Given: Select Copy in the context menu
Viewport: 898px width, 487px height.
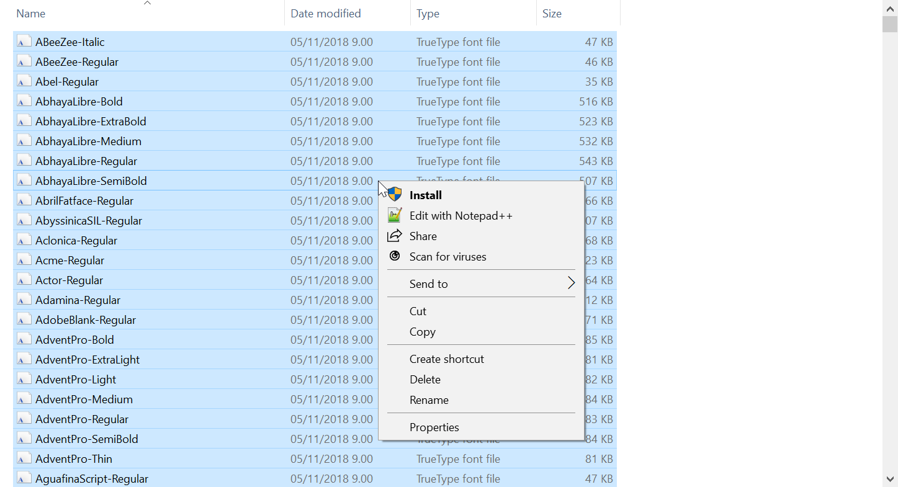Looking at the screenshot, I should tap(481, 331).
